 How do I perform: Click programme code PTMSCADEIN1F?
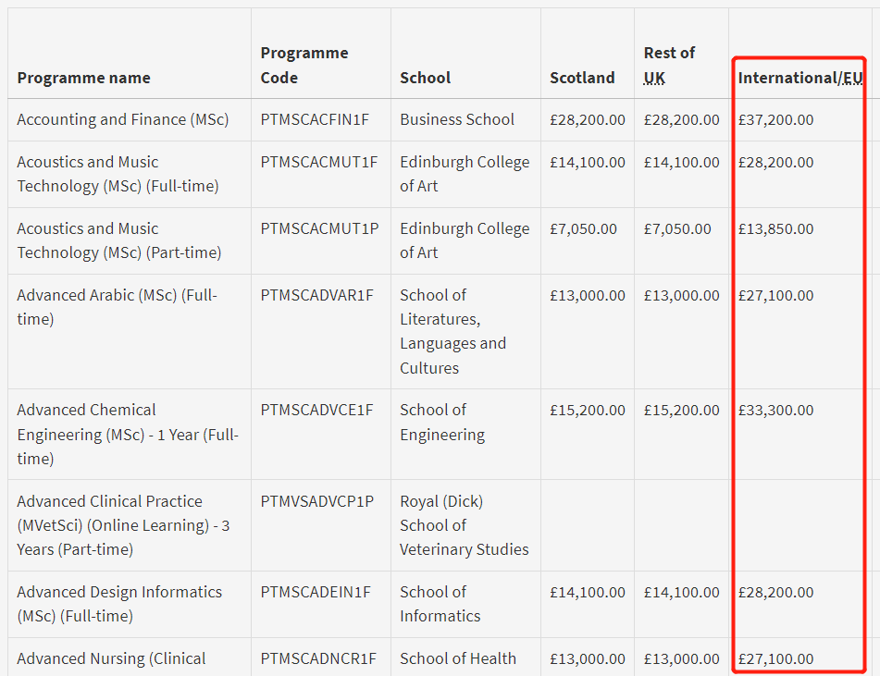[316, 592]
